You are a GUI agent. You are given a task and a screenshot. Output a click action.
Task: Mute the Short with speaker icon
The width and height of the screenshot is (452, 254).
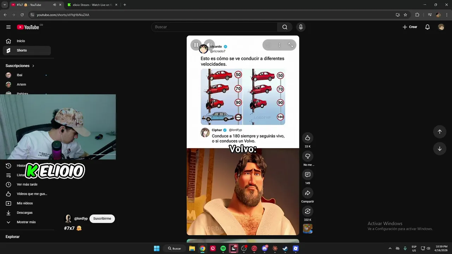pos(209,45)
